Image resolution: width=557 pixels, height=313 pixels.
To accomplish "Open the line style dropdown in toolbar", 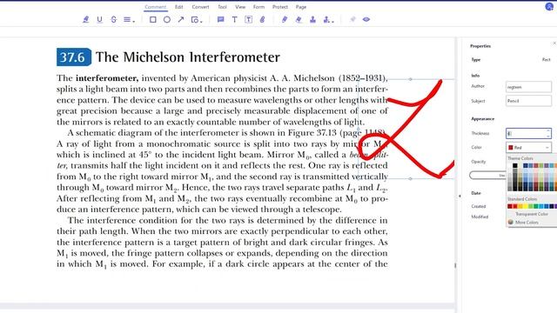I will click(x=129, y=19).
